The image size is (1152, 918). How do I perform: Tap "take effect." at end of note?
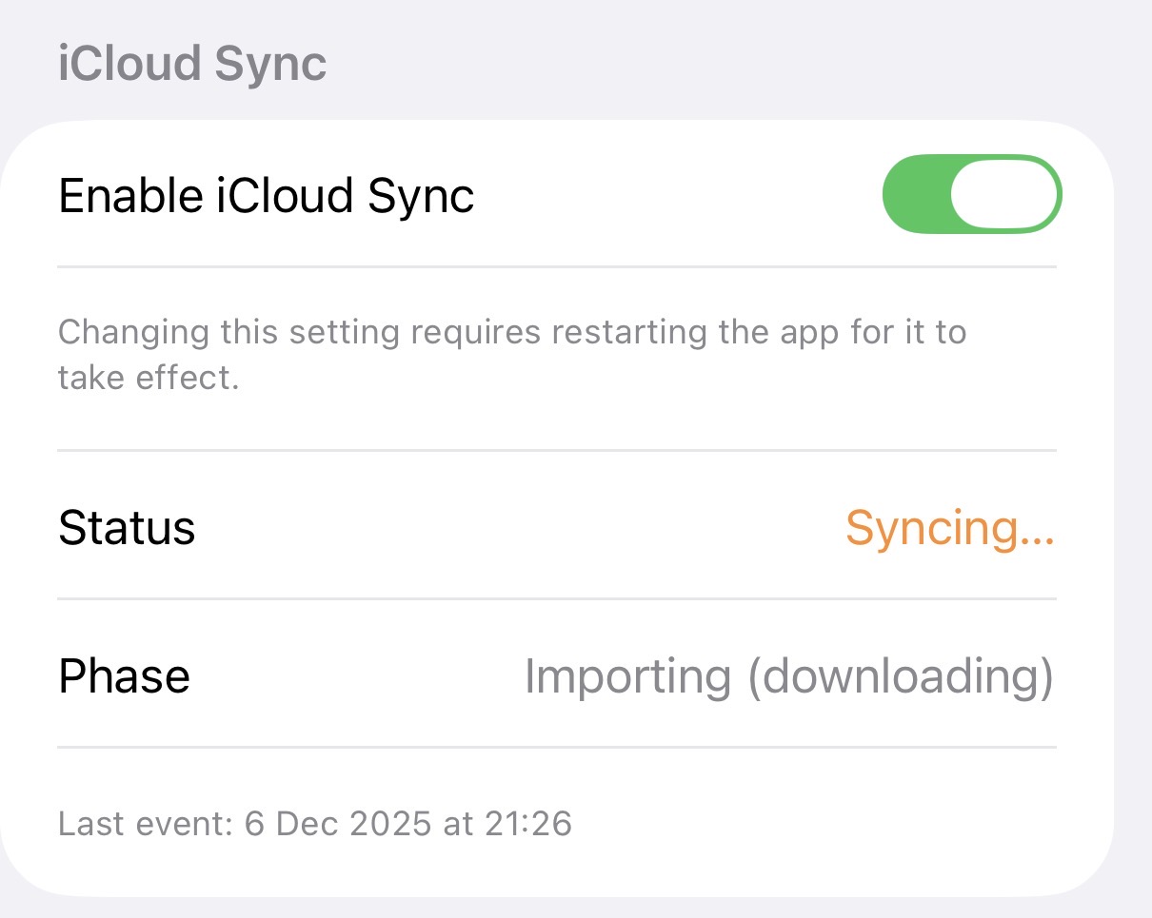pos(148,378)
